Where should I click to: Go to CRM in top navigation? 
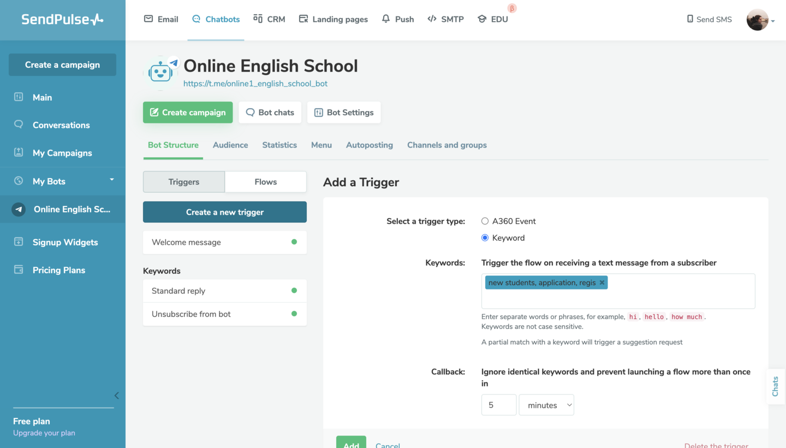coord(269,19)
